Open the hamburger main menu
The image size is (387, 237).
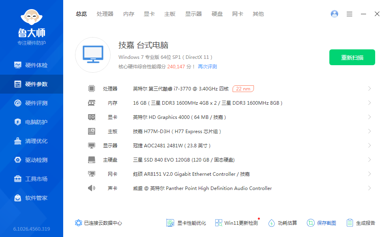click(349, 14)
